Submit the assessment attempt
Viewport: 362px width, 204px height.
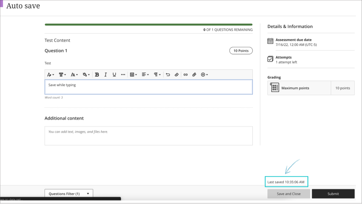tap(333, 194)
